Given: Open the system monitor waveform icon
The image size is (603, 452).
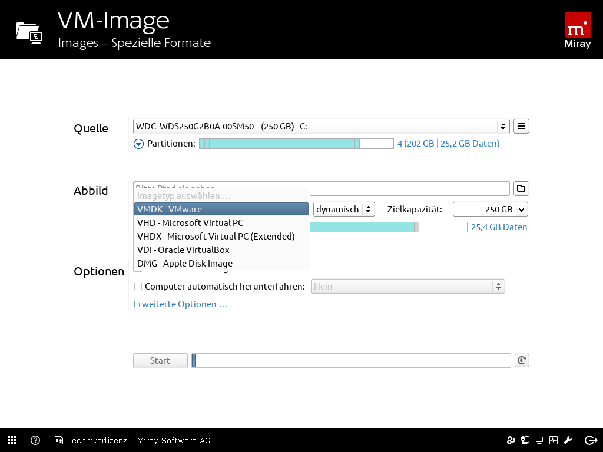Looking at the screenshot, I should click(554, 440).
